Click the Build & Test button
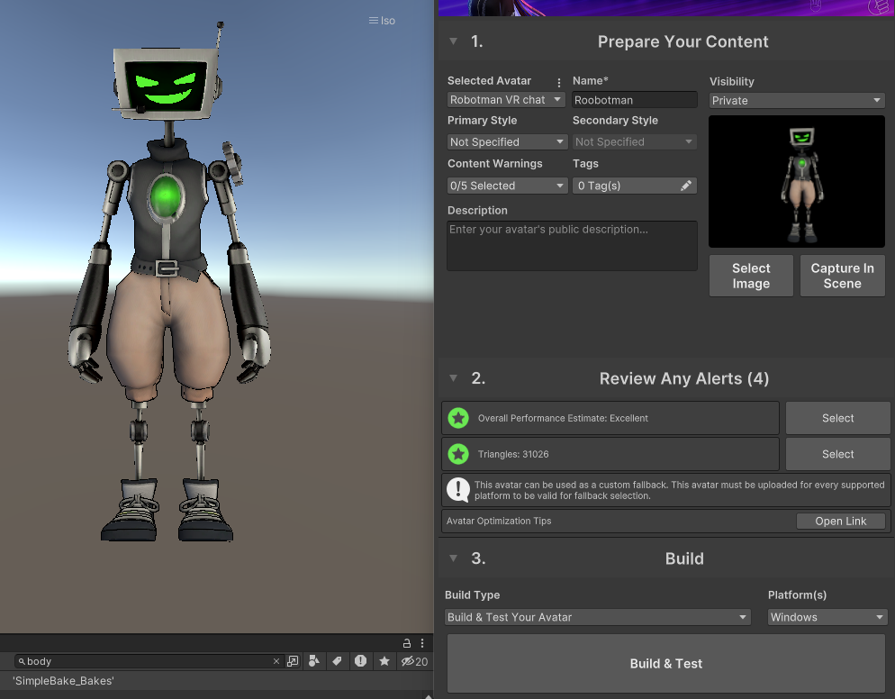Screen dimensions: 895x699 666,664
